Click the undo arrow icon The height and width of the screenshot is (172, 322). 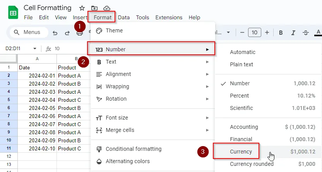(x=55, y=33)
